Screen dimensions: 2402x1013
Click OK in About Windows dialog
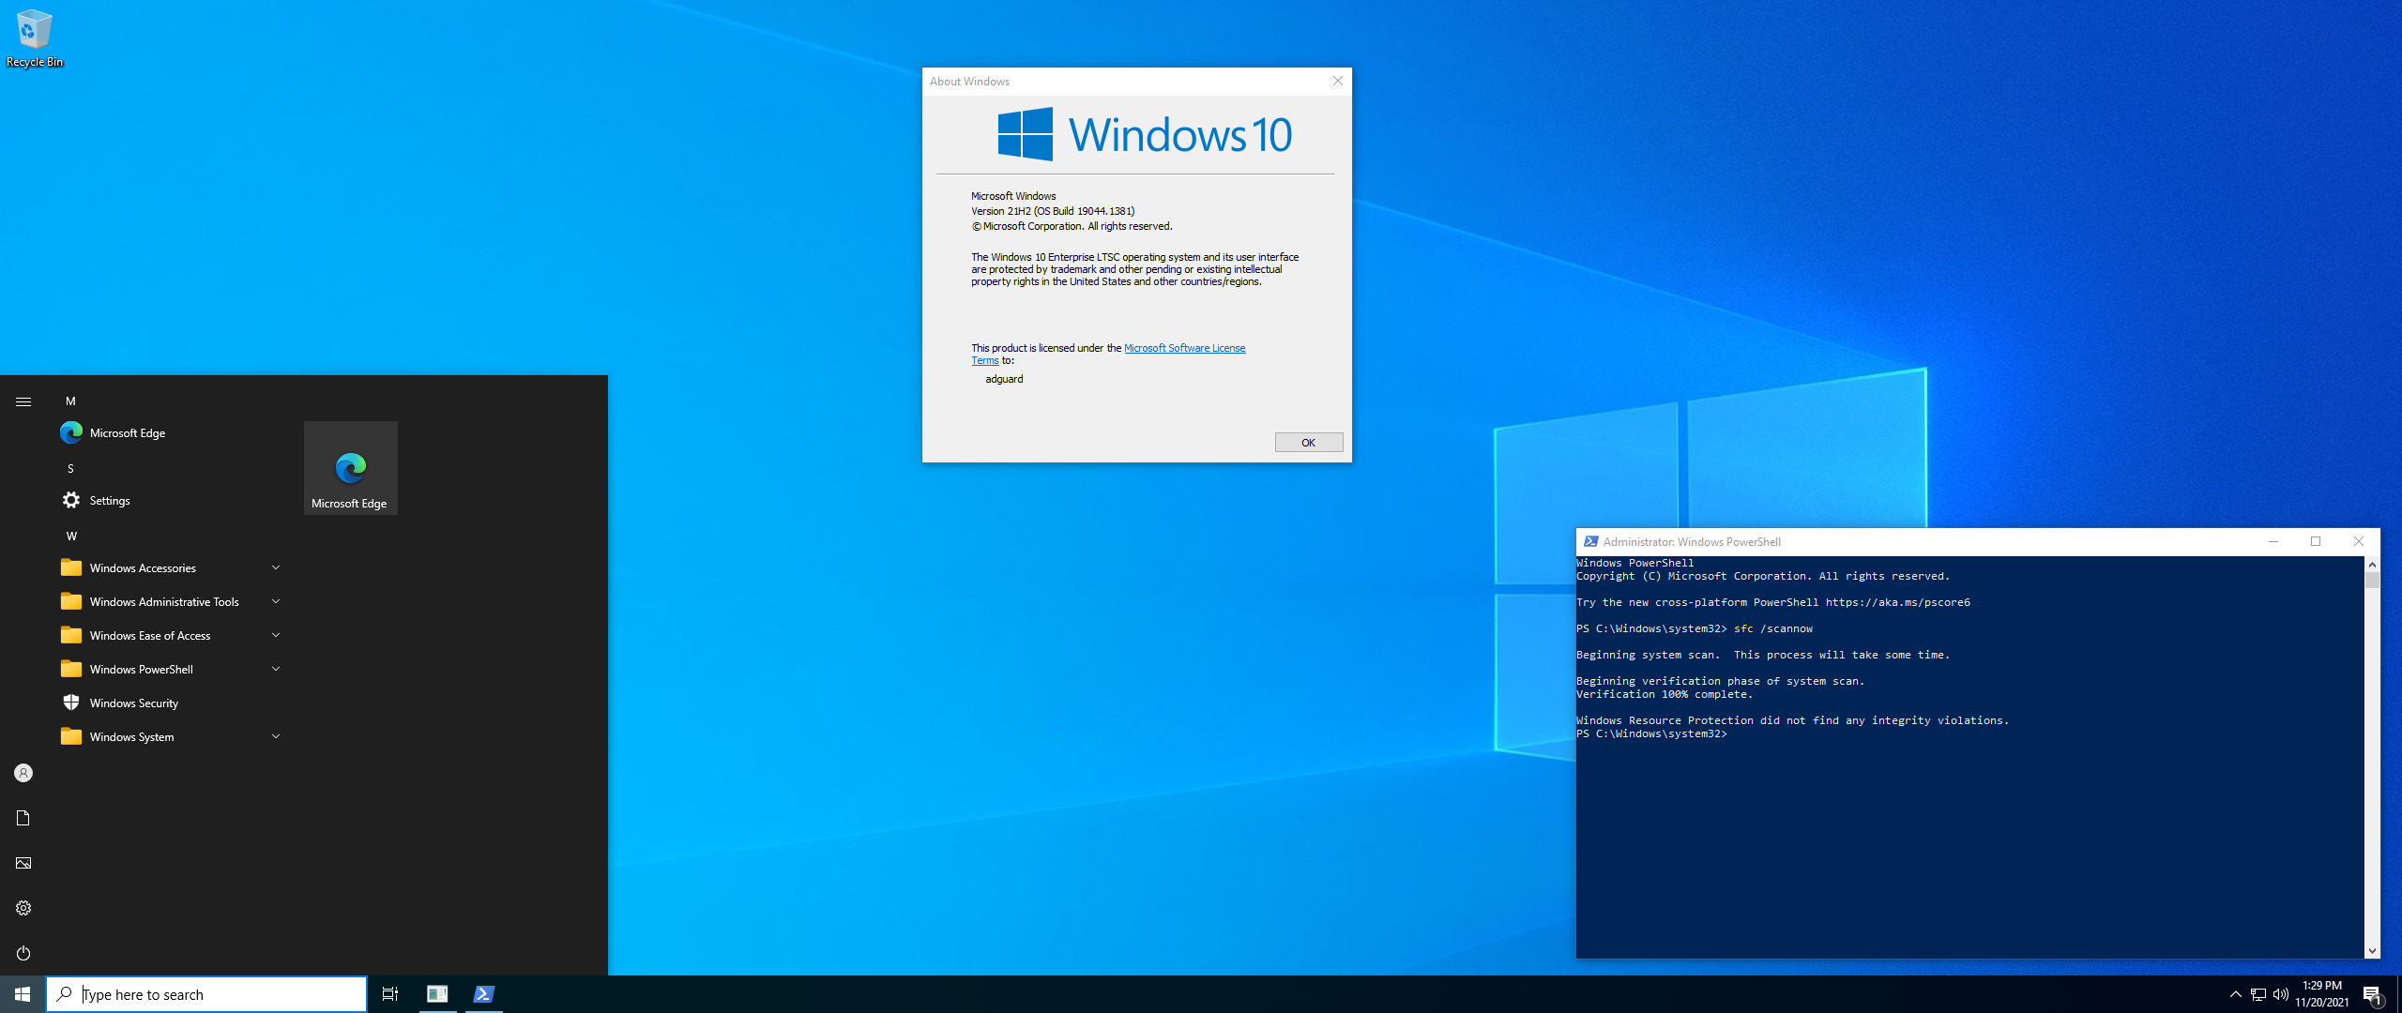[1308, 442]
